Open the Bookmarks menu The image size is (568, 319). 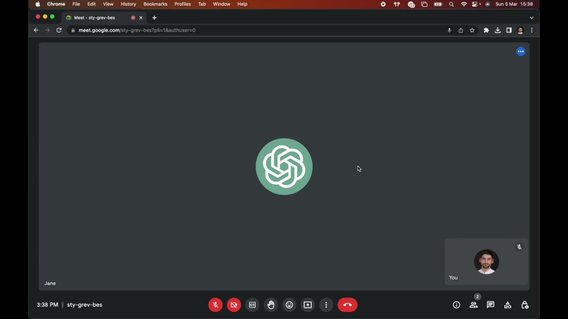pos(155,4)
